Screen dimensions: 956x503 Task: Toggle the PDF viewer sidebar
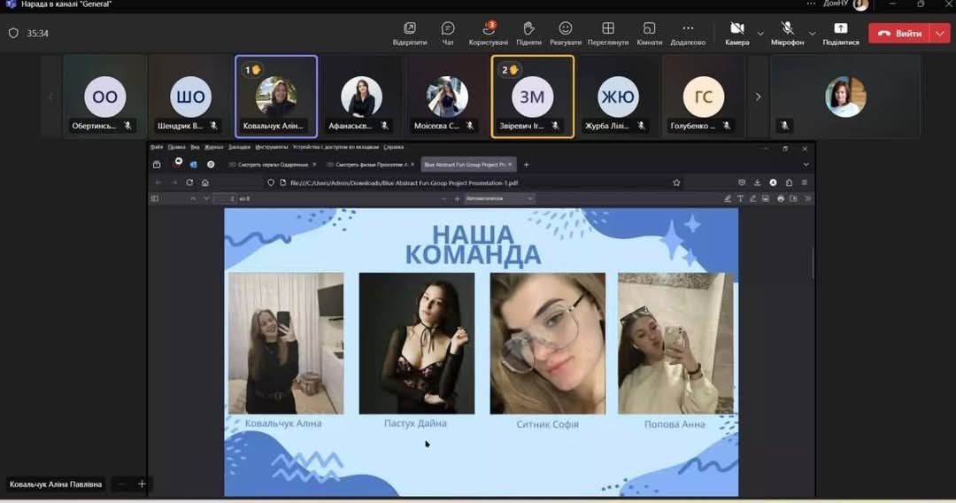click(155, 198)
